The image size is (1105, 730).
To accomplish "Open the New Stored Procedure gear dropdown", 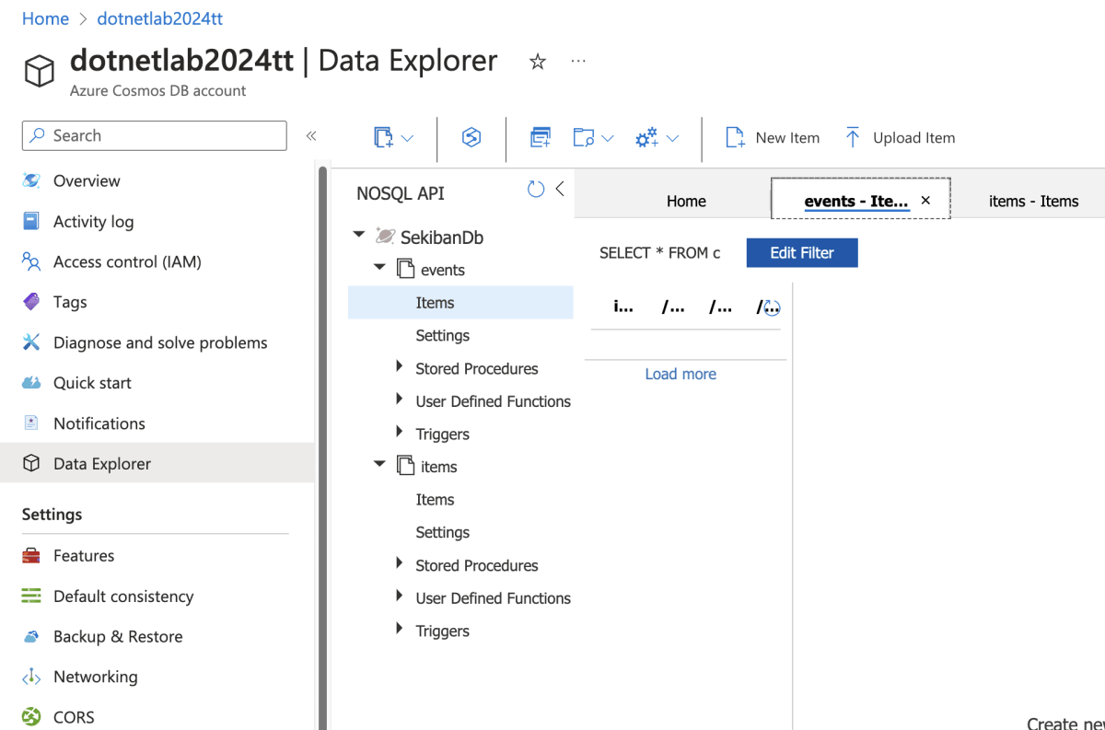I will (657, 138).
